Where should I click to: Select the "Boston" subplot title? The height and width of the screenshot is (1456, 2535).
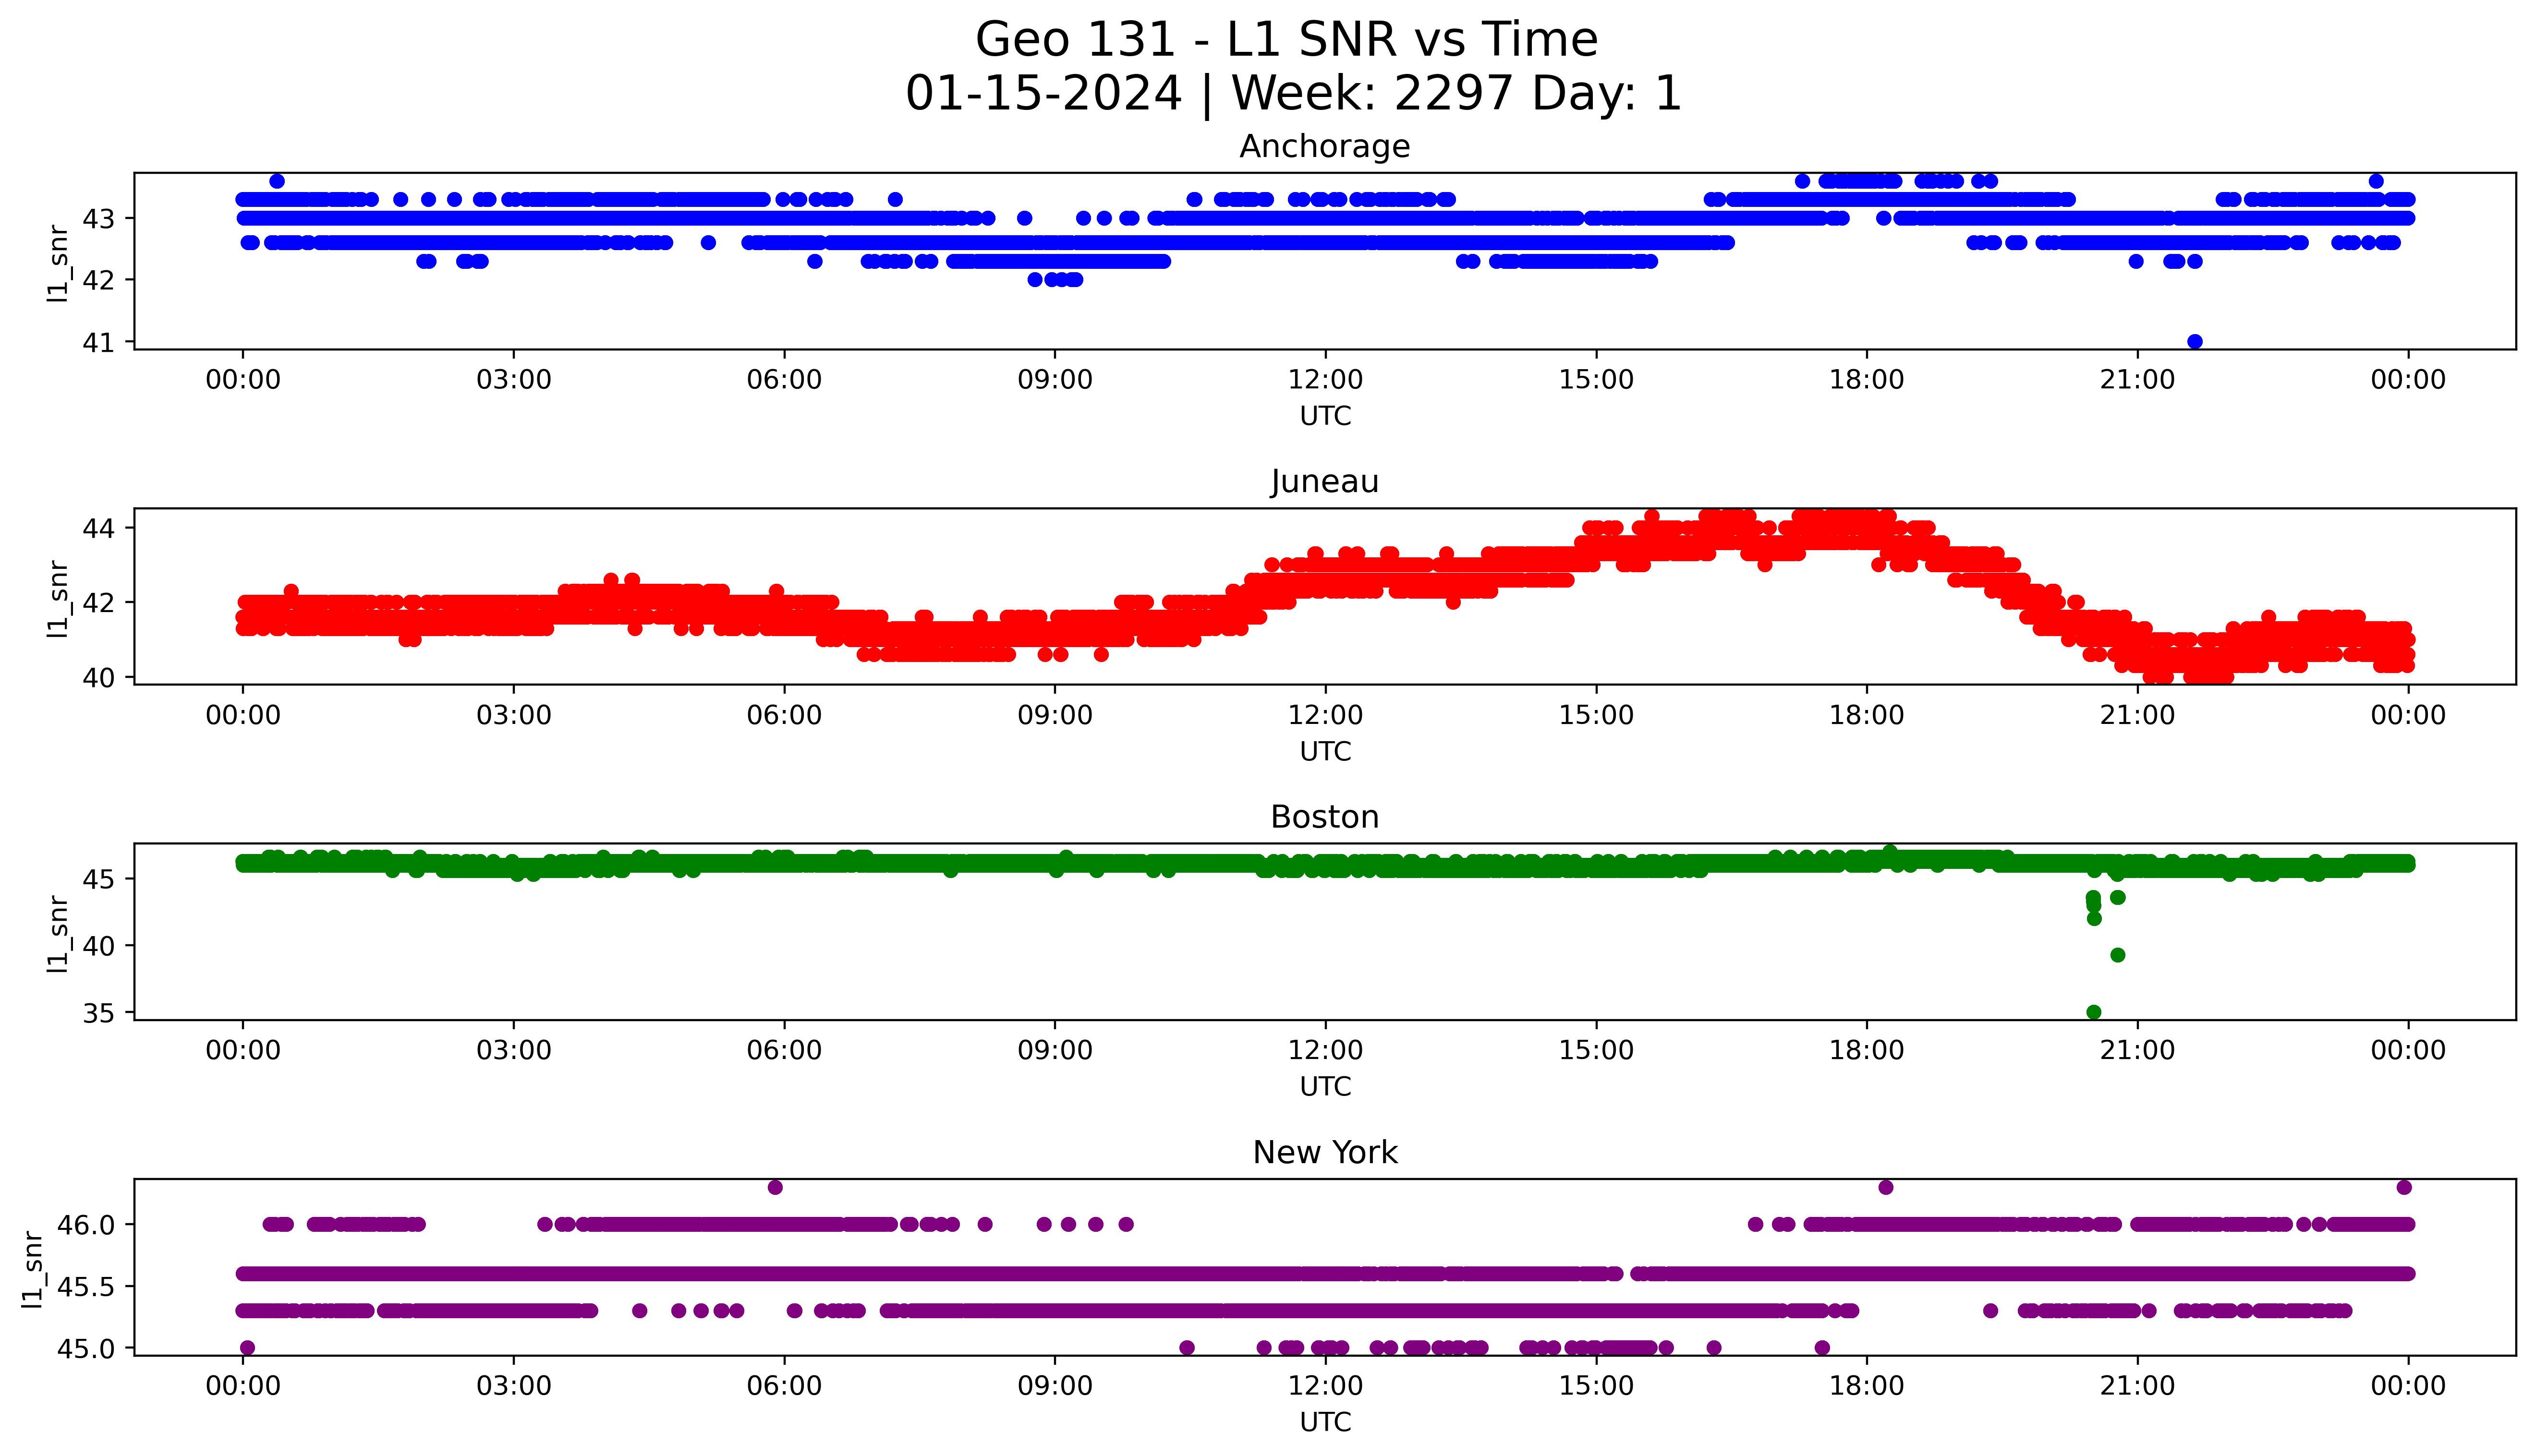point(1325,817)
